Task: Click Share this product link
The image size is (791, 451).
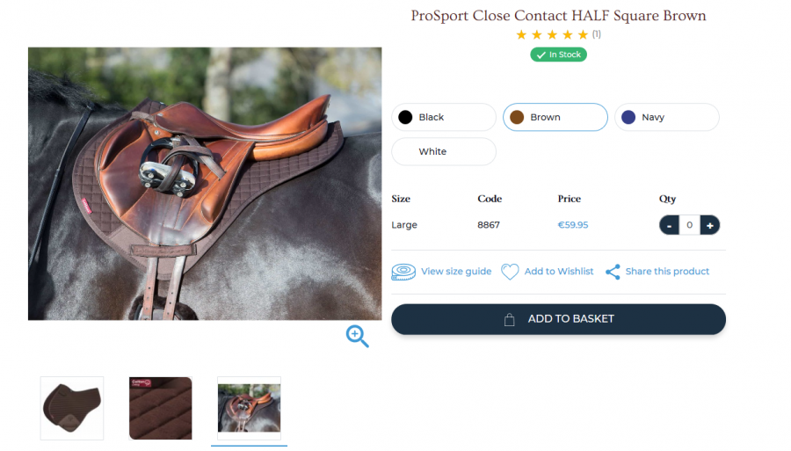Action: coord(667,272)
